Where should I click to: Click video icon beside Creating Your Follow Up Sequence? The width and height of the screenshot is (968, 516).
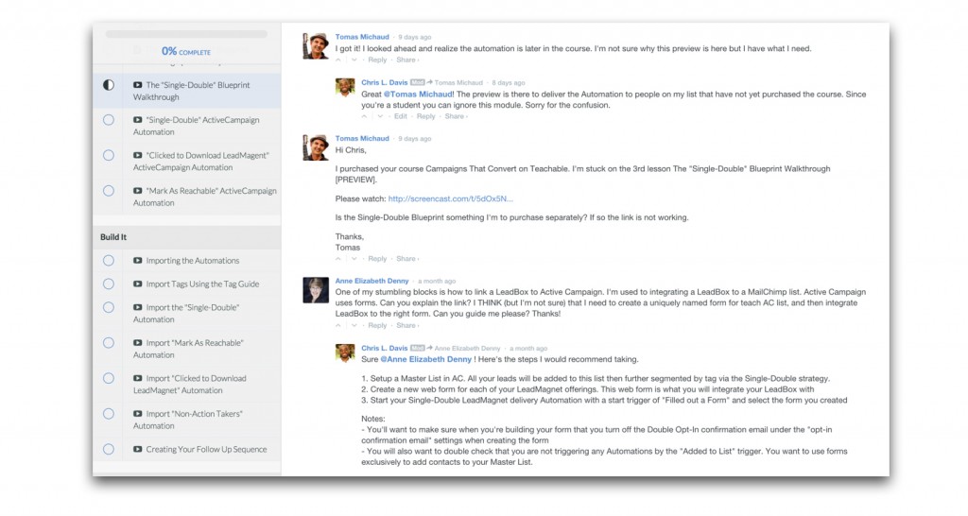coord(138,450)
